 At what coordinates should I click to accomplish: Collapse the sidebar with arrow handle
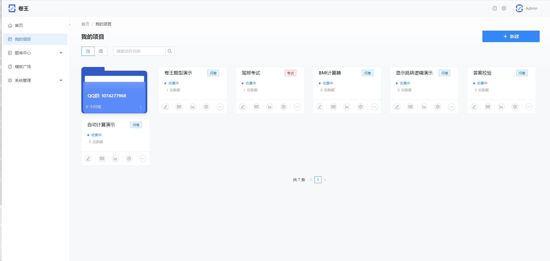(70, 25)
